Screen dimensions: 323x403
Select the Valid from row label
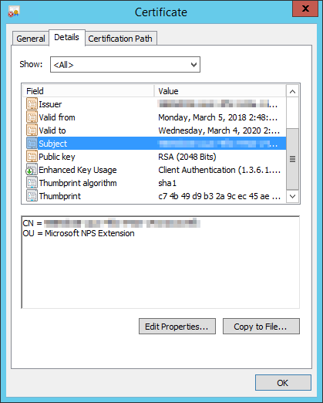point(57,117)
